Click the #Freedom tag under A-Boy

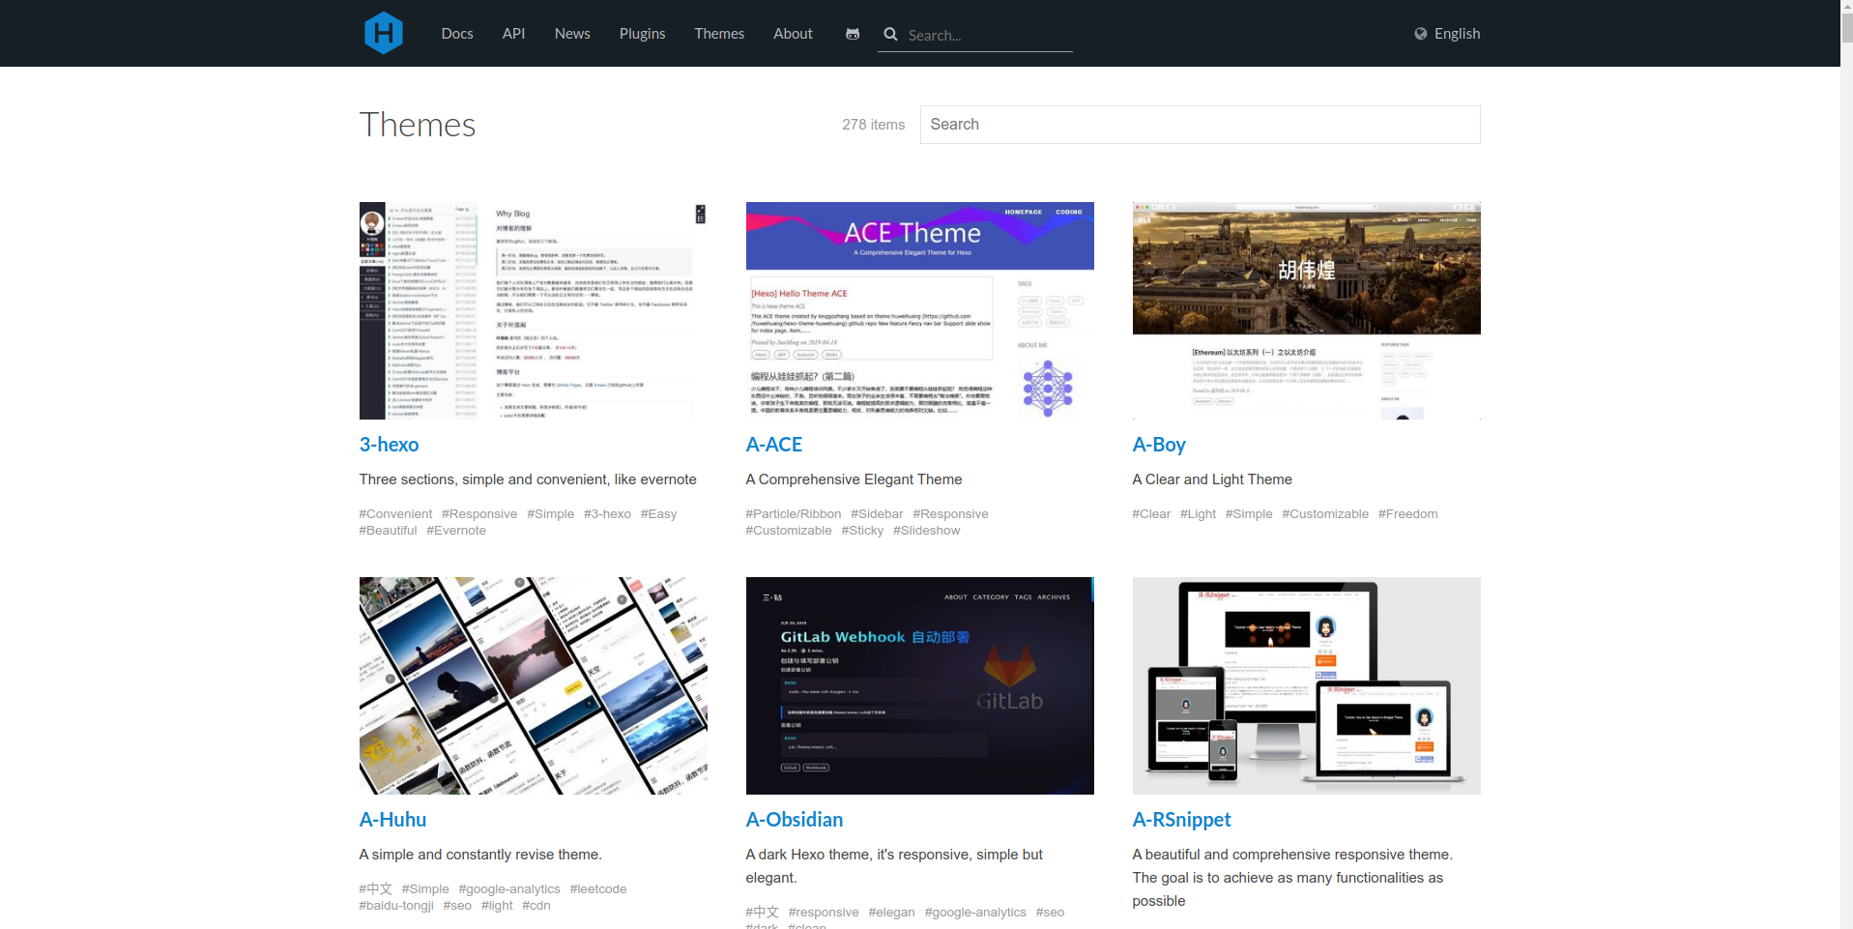pos(1407,514)
